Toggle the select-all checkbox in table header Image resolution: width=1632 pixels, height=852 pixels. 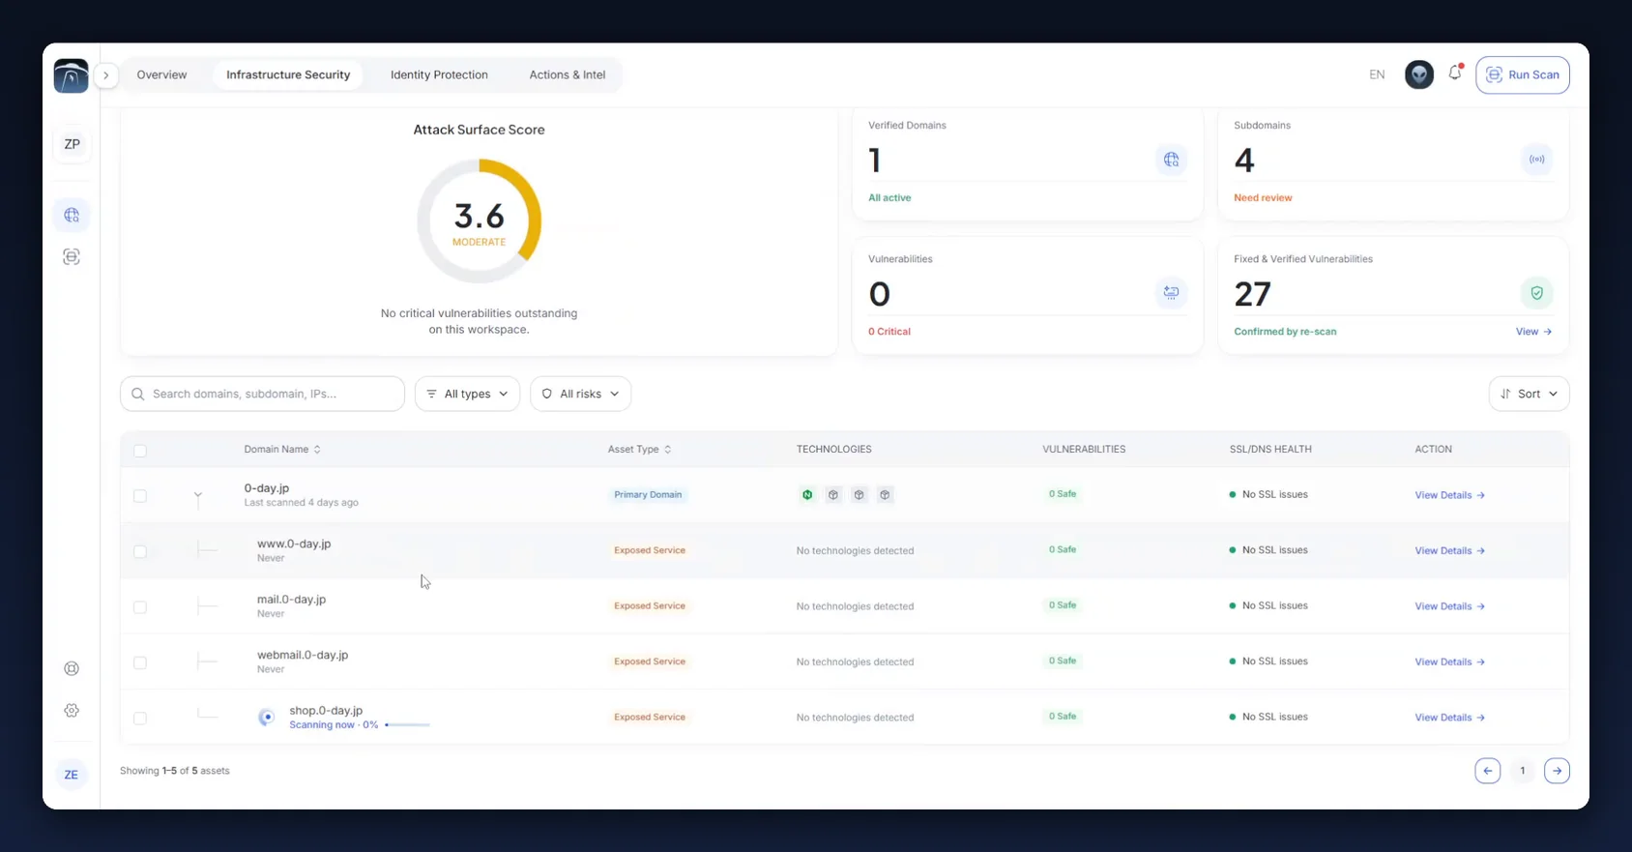tap(140, 451)
